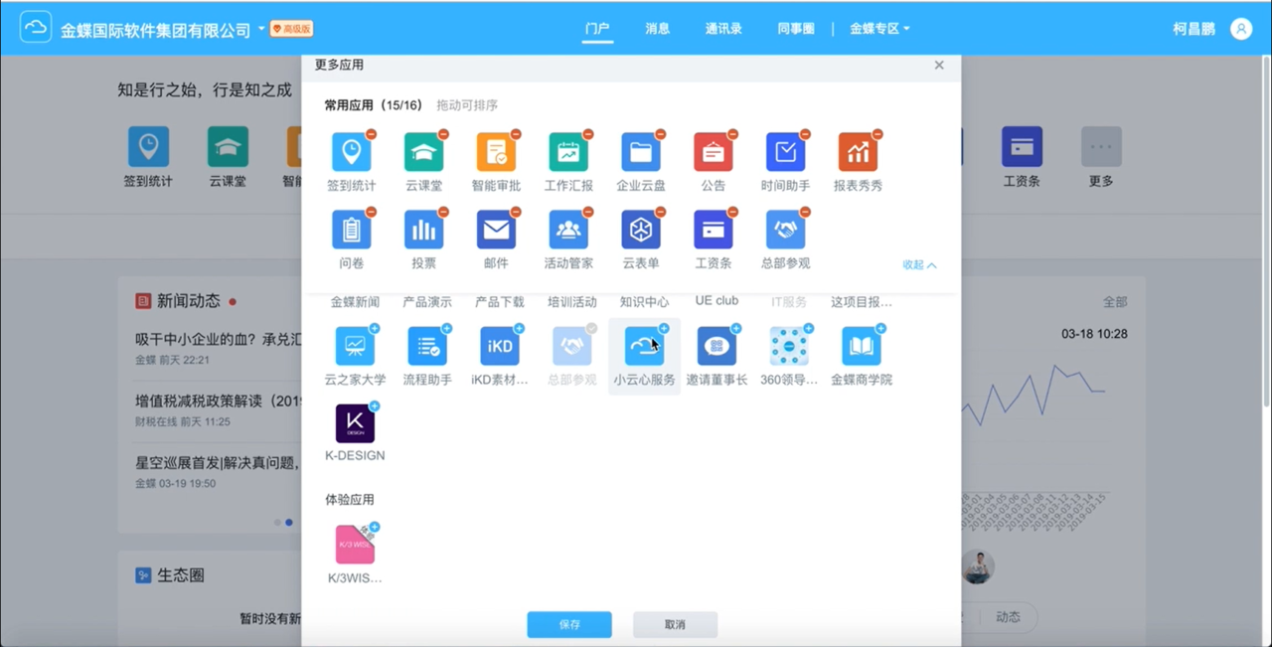Open the 柯昌鹏 user avatar
The image size is (1272, 647).
[x=1241, y=29]
